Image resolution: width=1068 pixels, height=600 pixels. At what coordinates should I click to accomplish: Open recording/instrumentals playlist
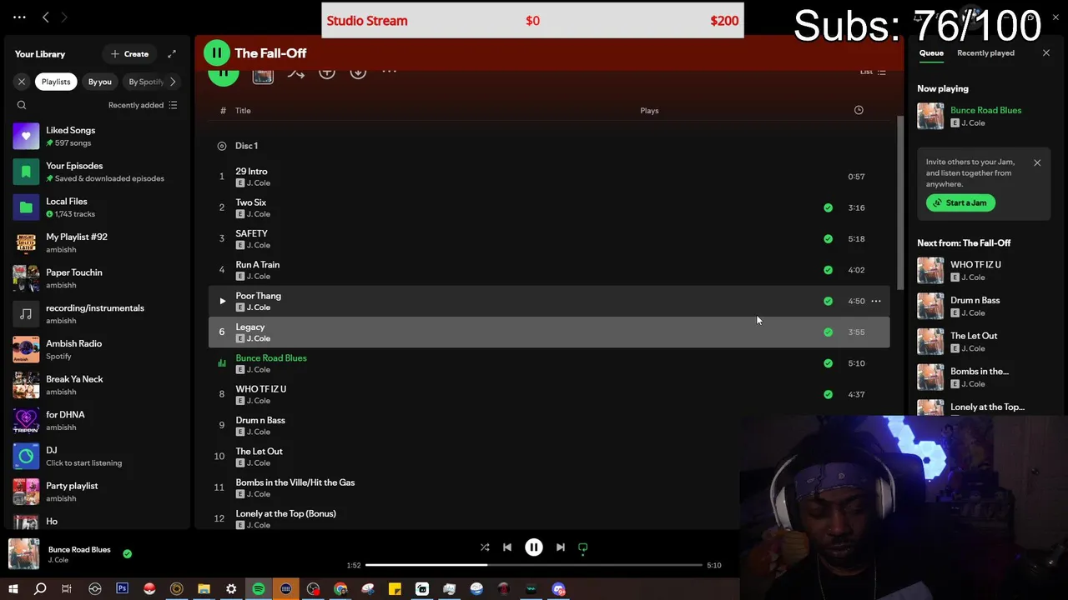[97, 314]
